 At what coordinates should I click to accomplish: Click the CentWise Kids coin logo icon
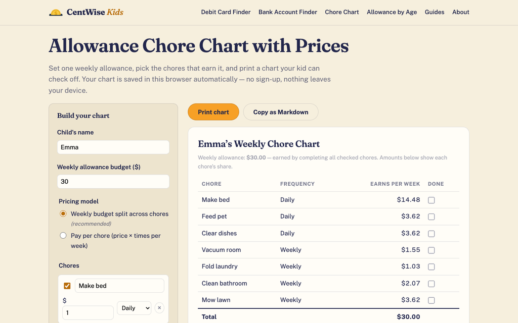click(56, 13)
